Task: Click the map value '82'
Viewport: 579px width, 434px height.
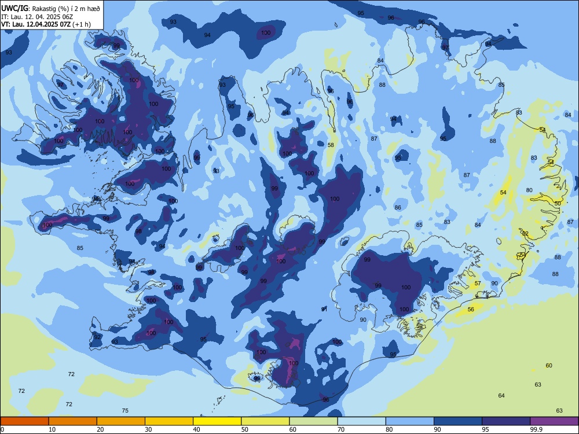Action: (x=526, y=234)
